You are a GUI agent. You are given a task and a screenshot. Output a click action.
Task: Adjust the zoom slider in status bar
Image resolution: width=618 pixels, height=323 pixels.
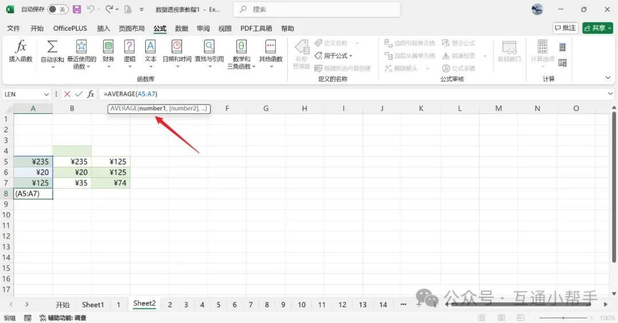564,318
